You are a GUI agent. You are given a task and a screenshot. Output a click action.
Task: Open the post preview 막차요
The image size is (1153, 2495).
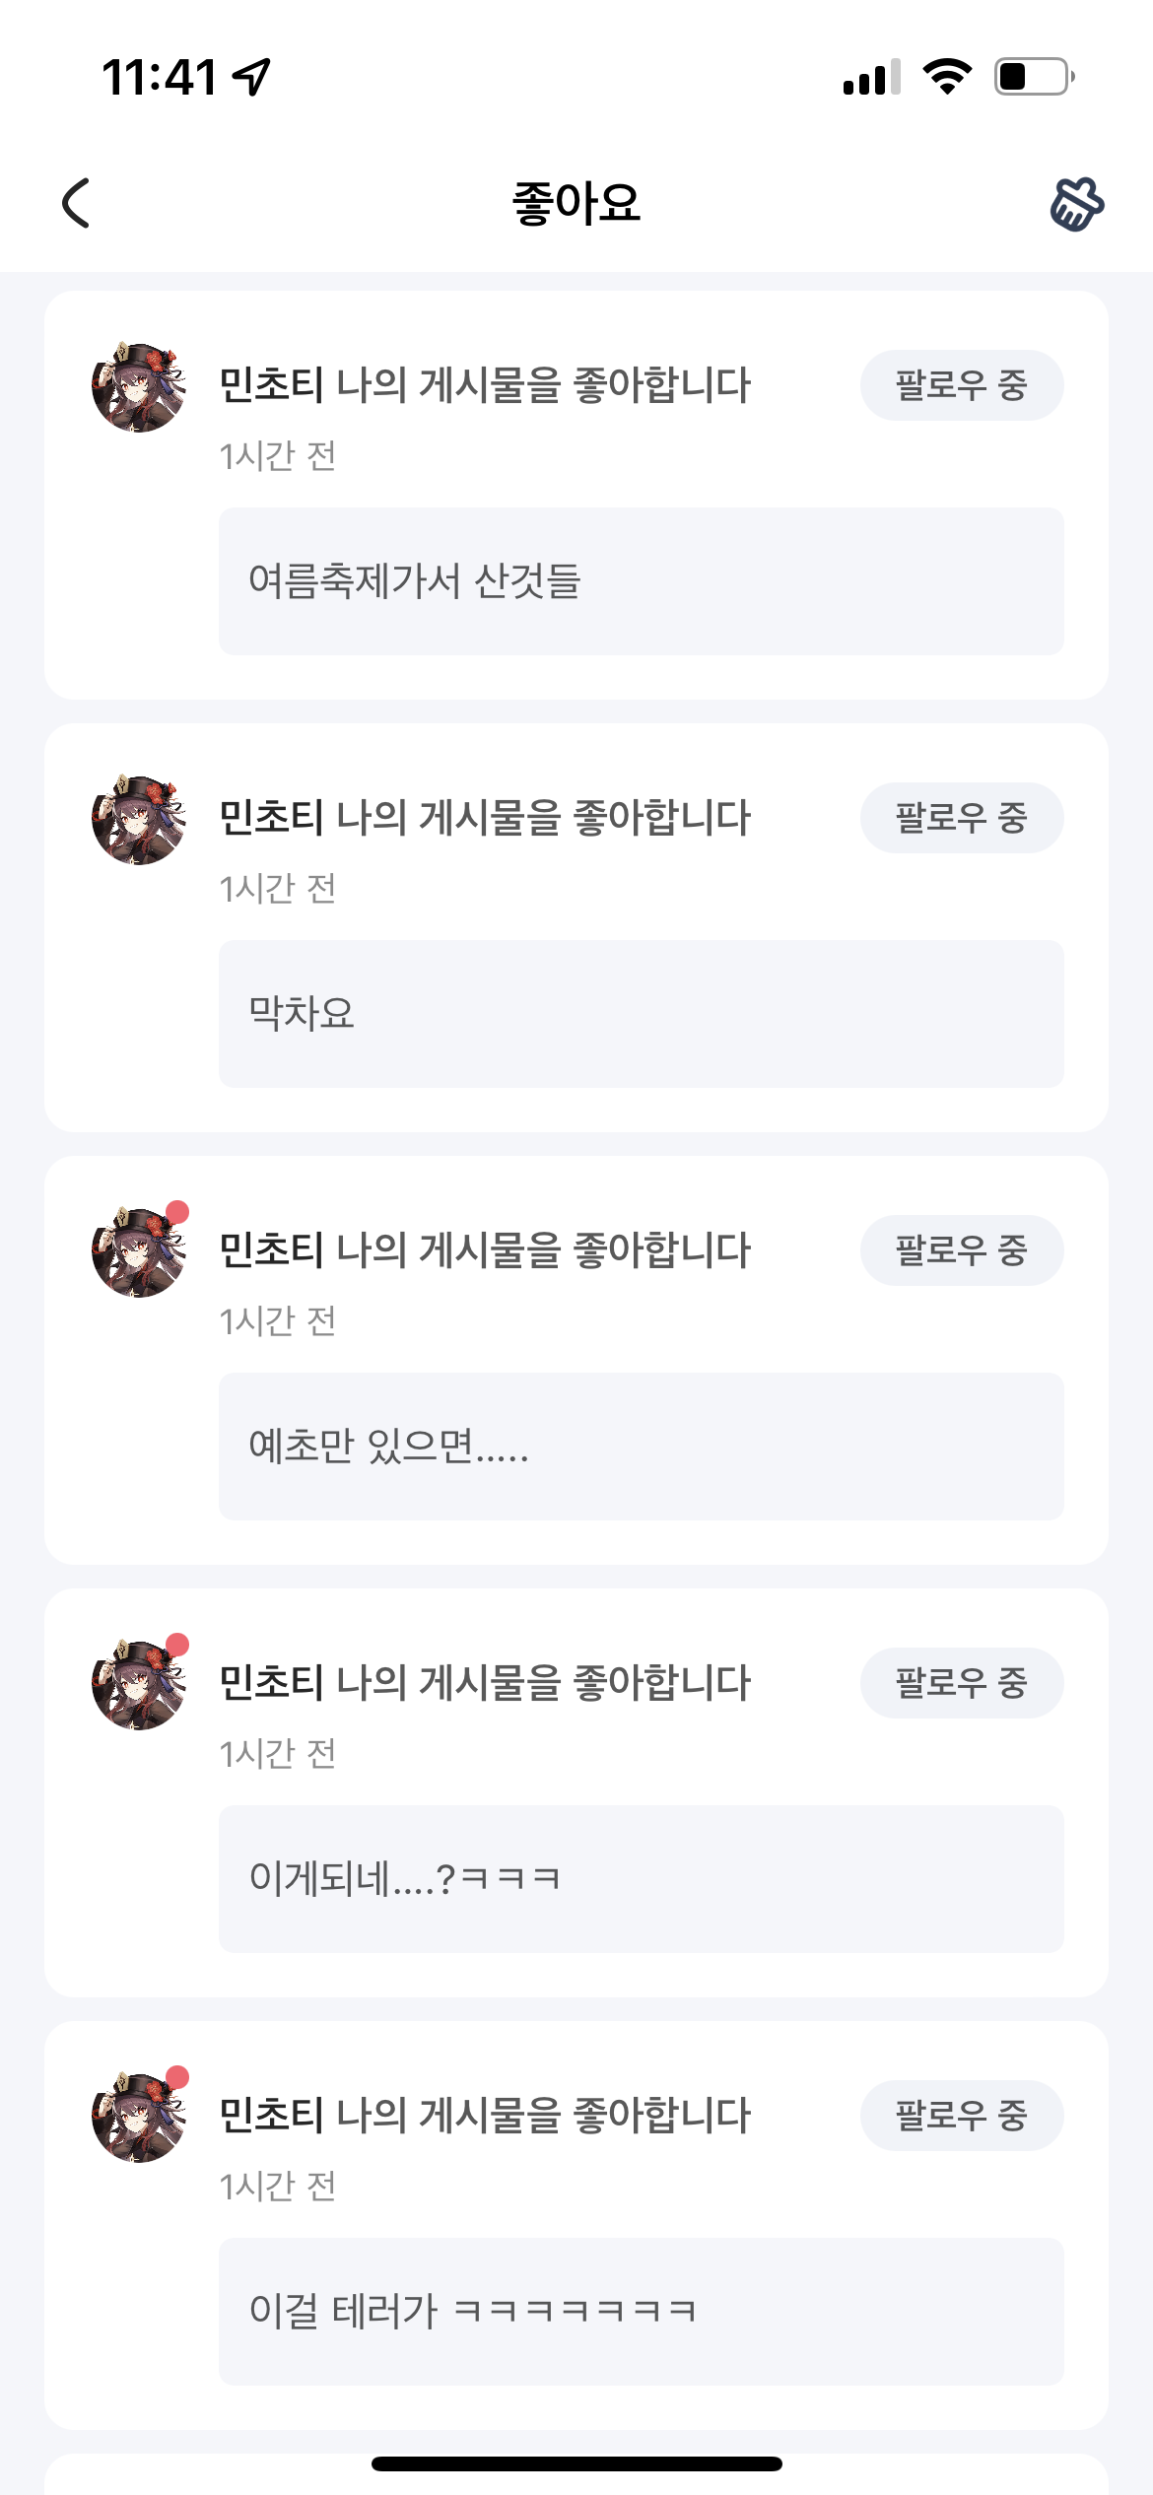tap(641, 1014)
